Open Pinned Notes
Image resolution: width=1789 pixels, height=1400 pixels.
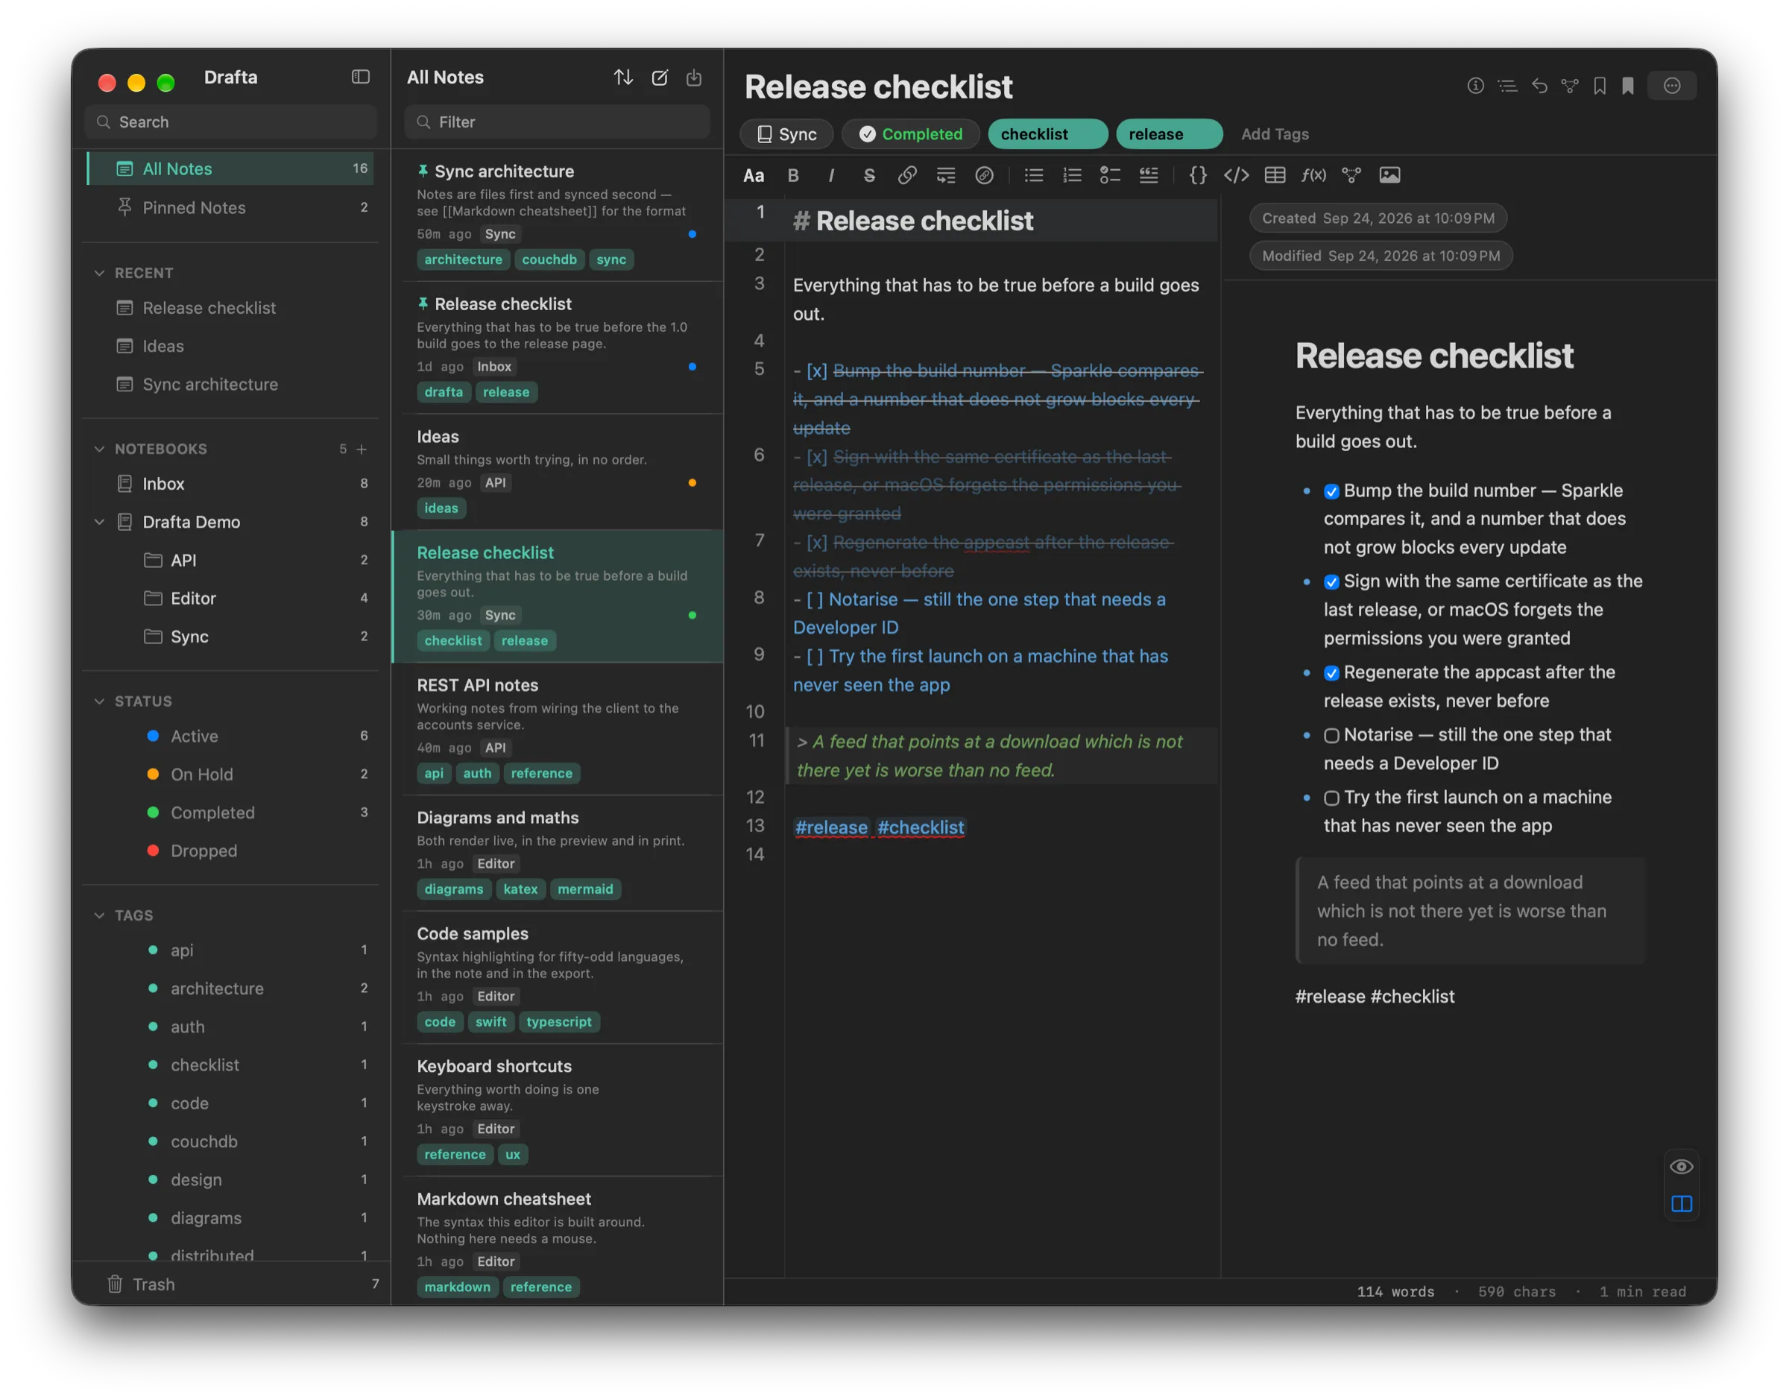(230, 207)
